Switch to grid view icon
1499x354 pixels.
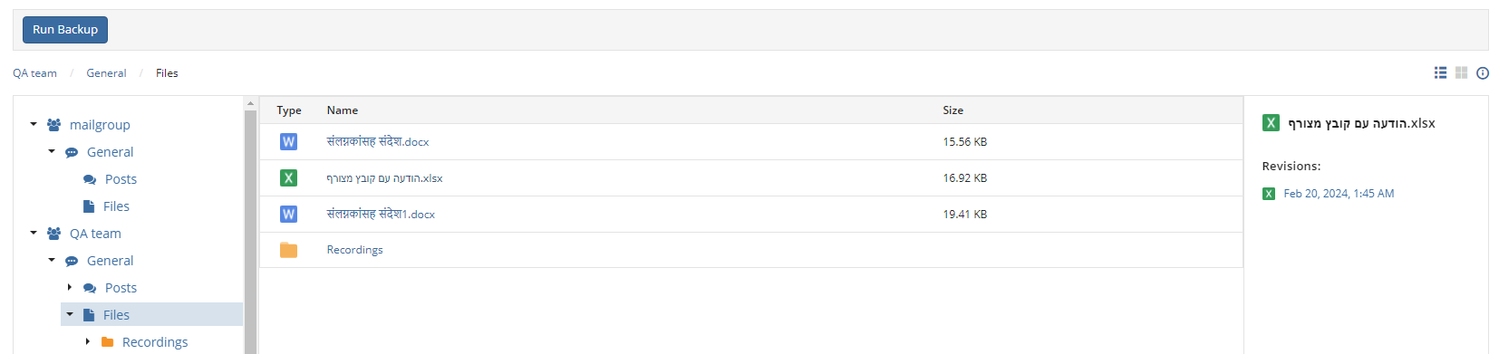point(1461,72)
